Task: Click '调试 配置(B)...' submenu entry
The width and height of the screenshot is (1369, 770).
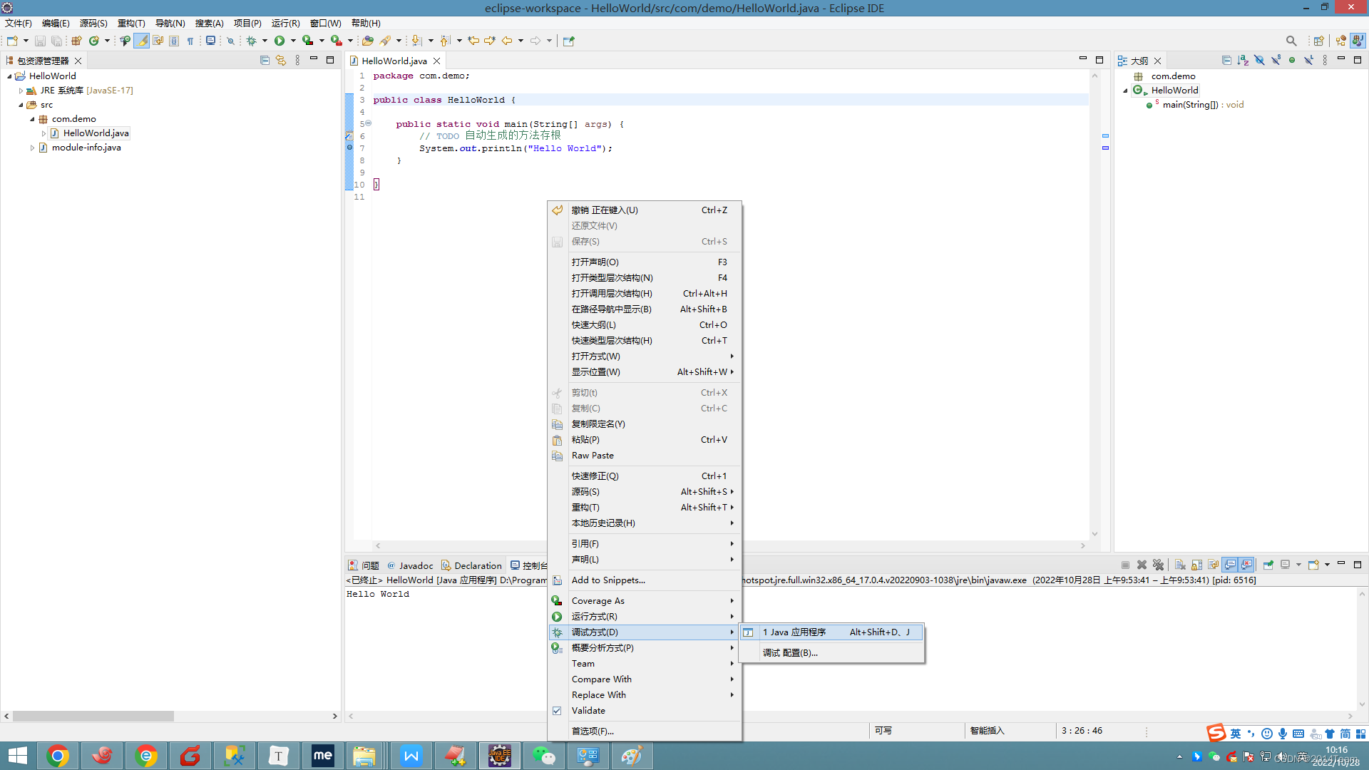Action: 790,653
